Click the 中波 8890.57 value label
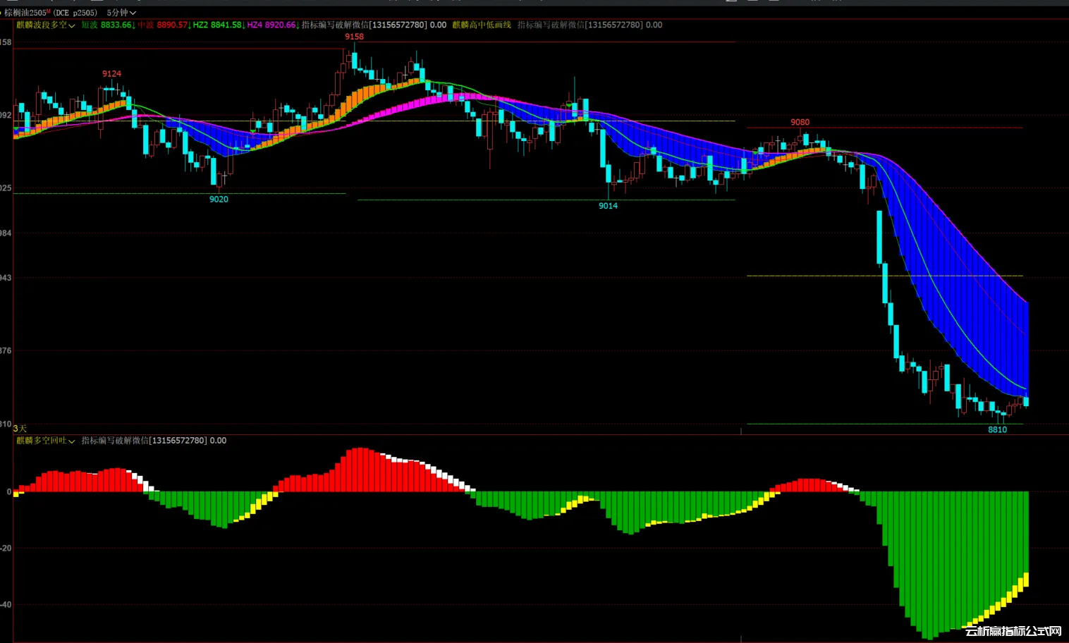1069x643 pixels. tap(164, 25)
